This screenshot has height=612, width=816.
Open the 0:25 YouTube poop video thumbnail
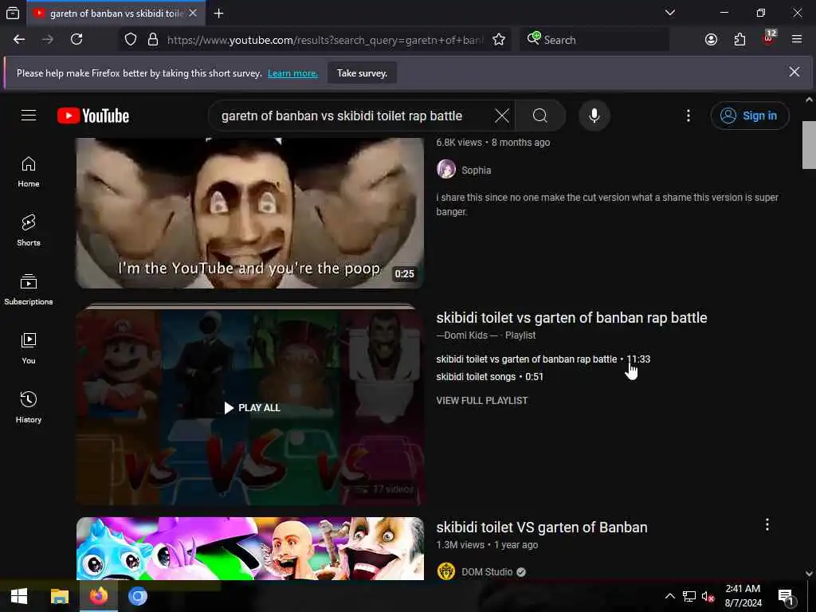249,214
